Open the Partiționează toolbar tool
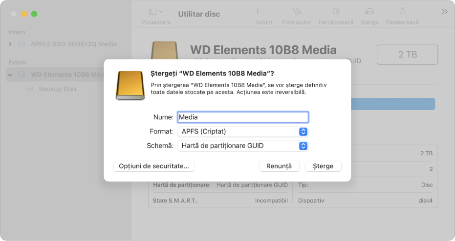Screen dimensions: 455x241 pos(336,11)
